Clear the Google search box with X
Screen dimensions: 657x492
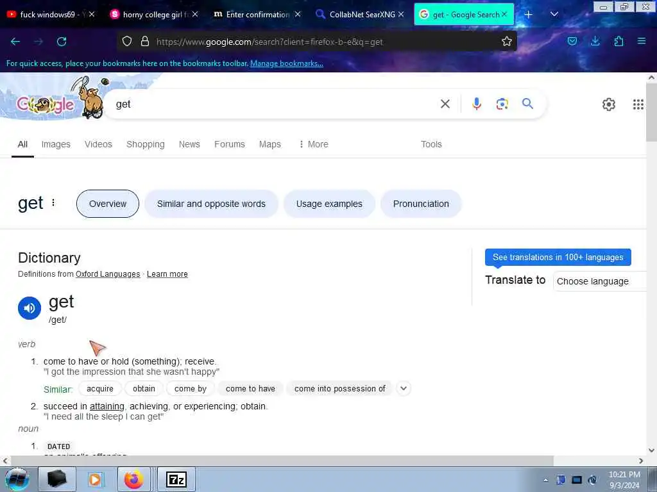click(445, 104)
